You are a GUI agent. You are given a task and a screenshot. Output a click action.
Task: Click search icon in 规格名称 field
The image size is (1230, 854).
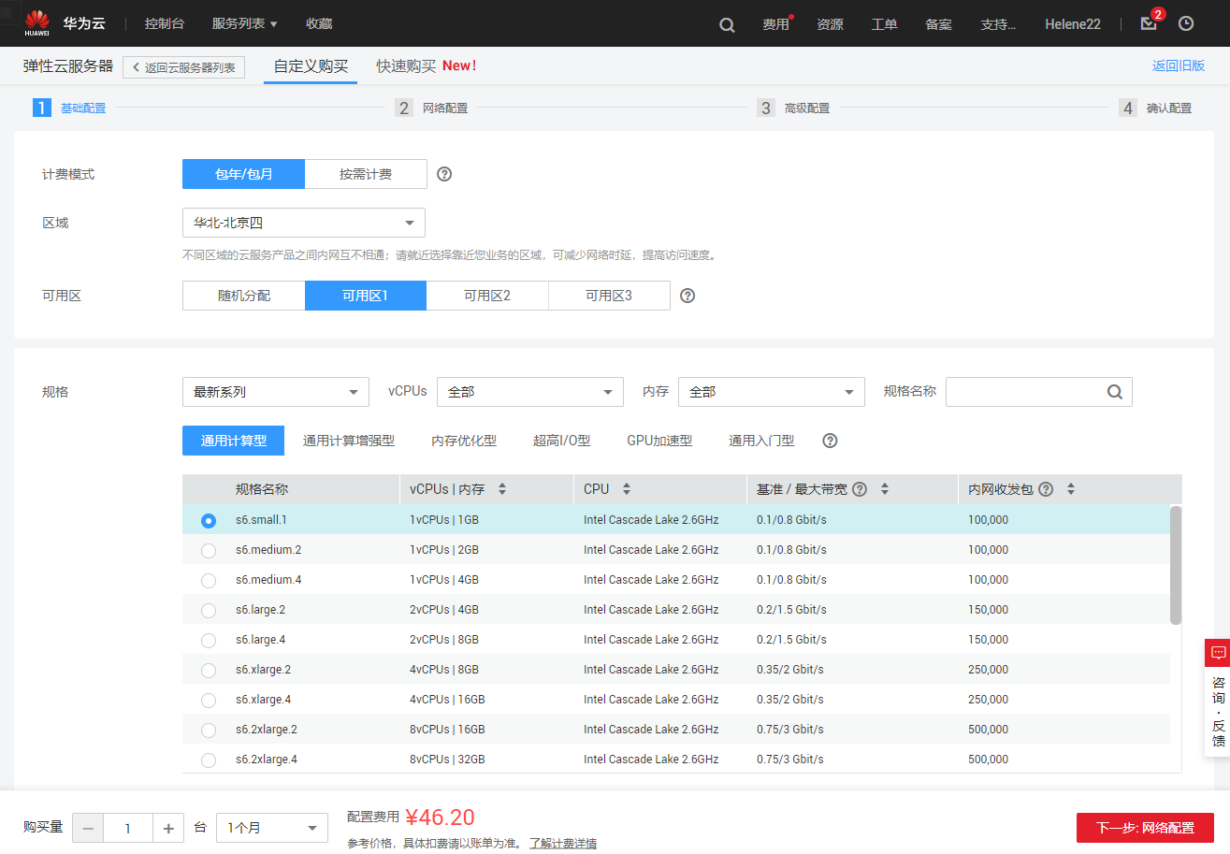[x=1115, y=392]
